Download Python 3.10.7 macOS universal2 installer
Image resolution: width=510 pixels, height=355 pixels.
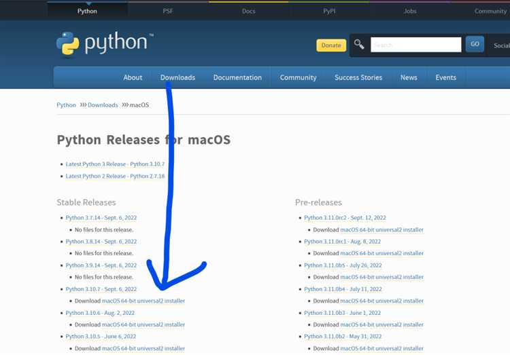pyautogui.click(x=143, y=301)
